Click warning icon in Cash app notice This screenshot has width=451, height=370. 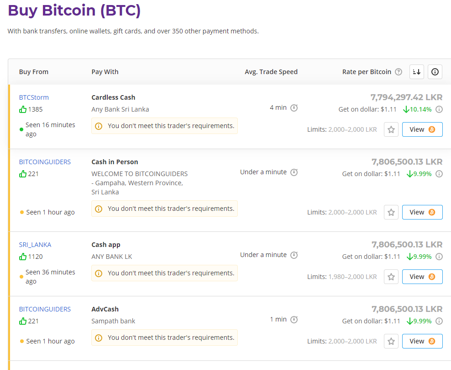tap(99, 273)
